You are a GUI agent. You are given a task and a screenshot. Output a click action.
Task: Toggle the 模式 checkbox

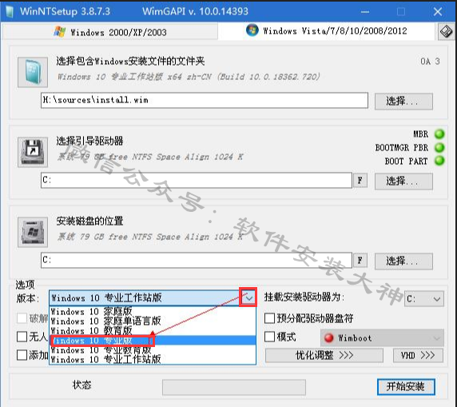pos(269,337)
